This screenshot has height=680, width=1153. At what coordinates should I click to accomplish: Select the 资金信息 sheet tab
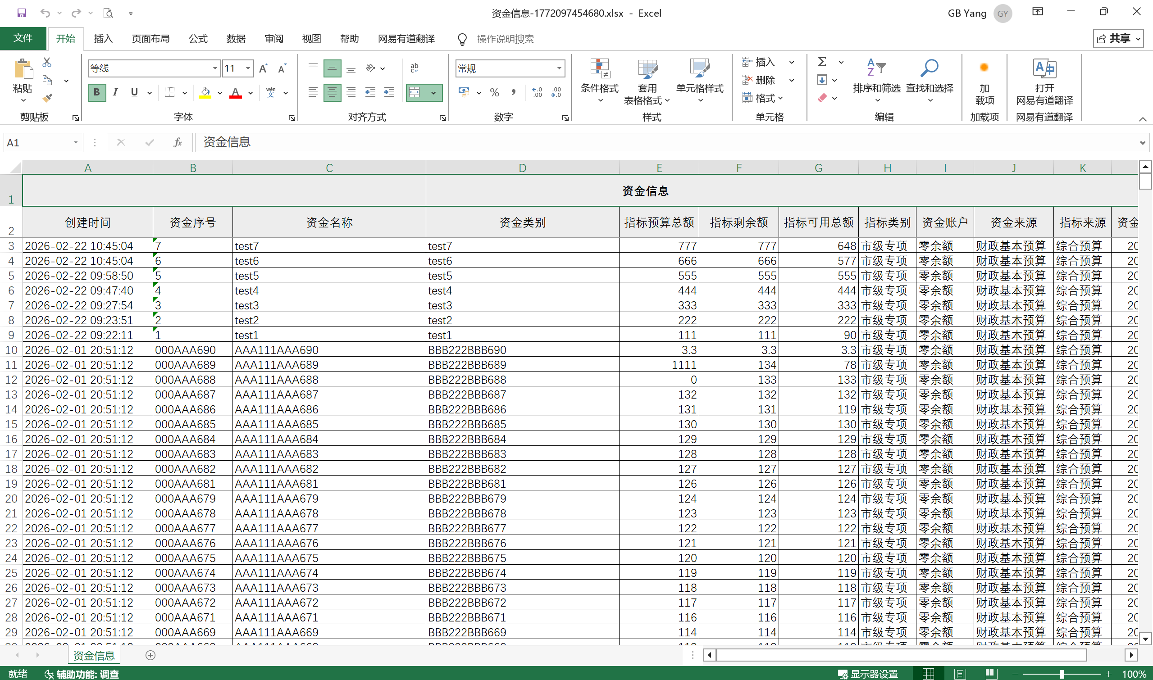click(94, 655)
